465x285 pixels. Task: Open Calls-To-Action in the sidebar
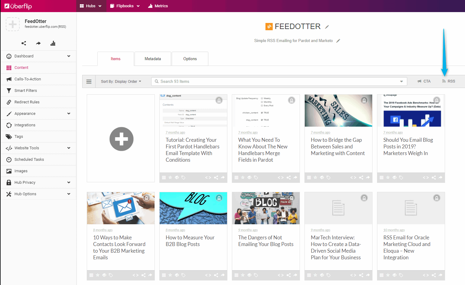(x=38, y=79)
